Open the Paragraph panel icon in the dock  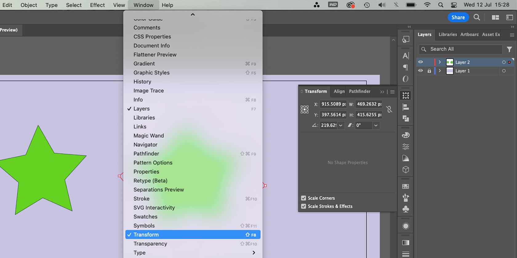[x=406, y=68]
